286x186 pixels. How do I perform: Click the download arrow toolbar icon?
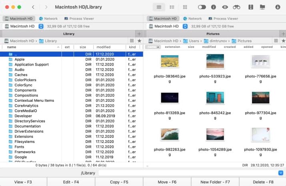[278, 7]
